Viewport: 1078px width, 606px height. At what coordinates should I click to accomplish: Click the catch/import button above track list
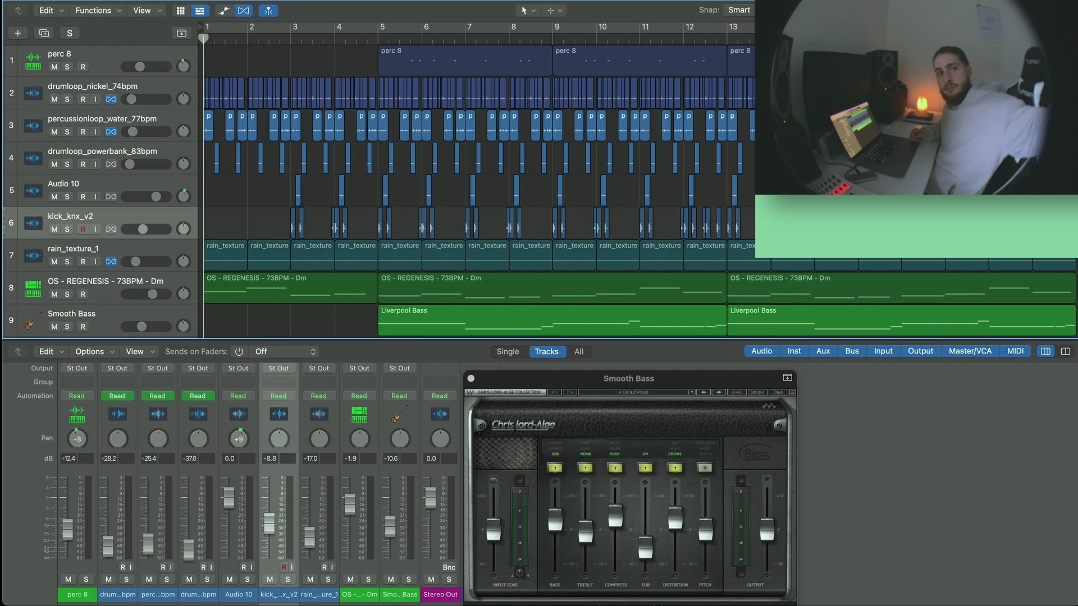point(181,33)
